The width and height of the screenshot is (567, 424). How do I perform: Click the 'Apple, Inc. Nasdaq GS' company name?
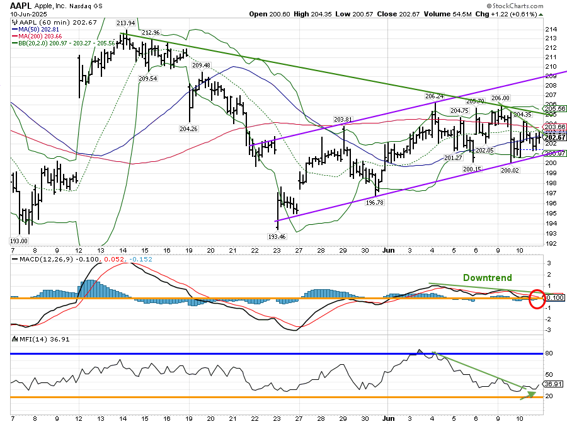point(68,6)
